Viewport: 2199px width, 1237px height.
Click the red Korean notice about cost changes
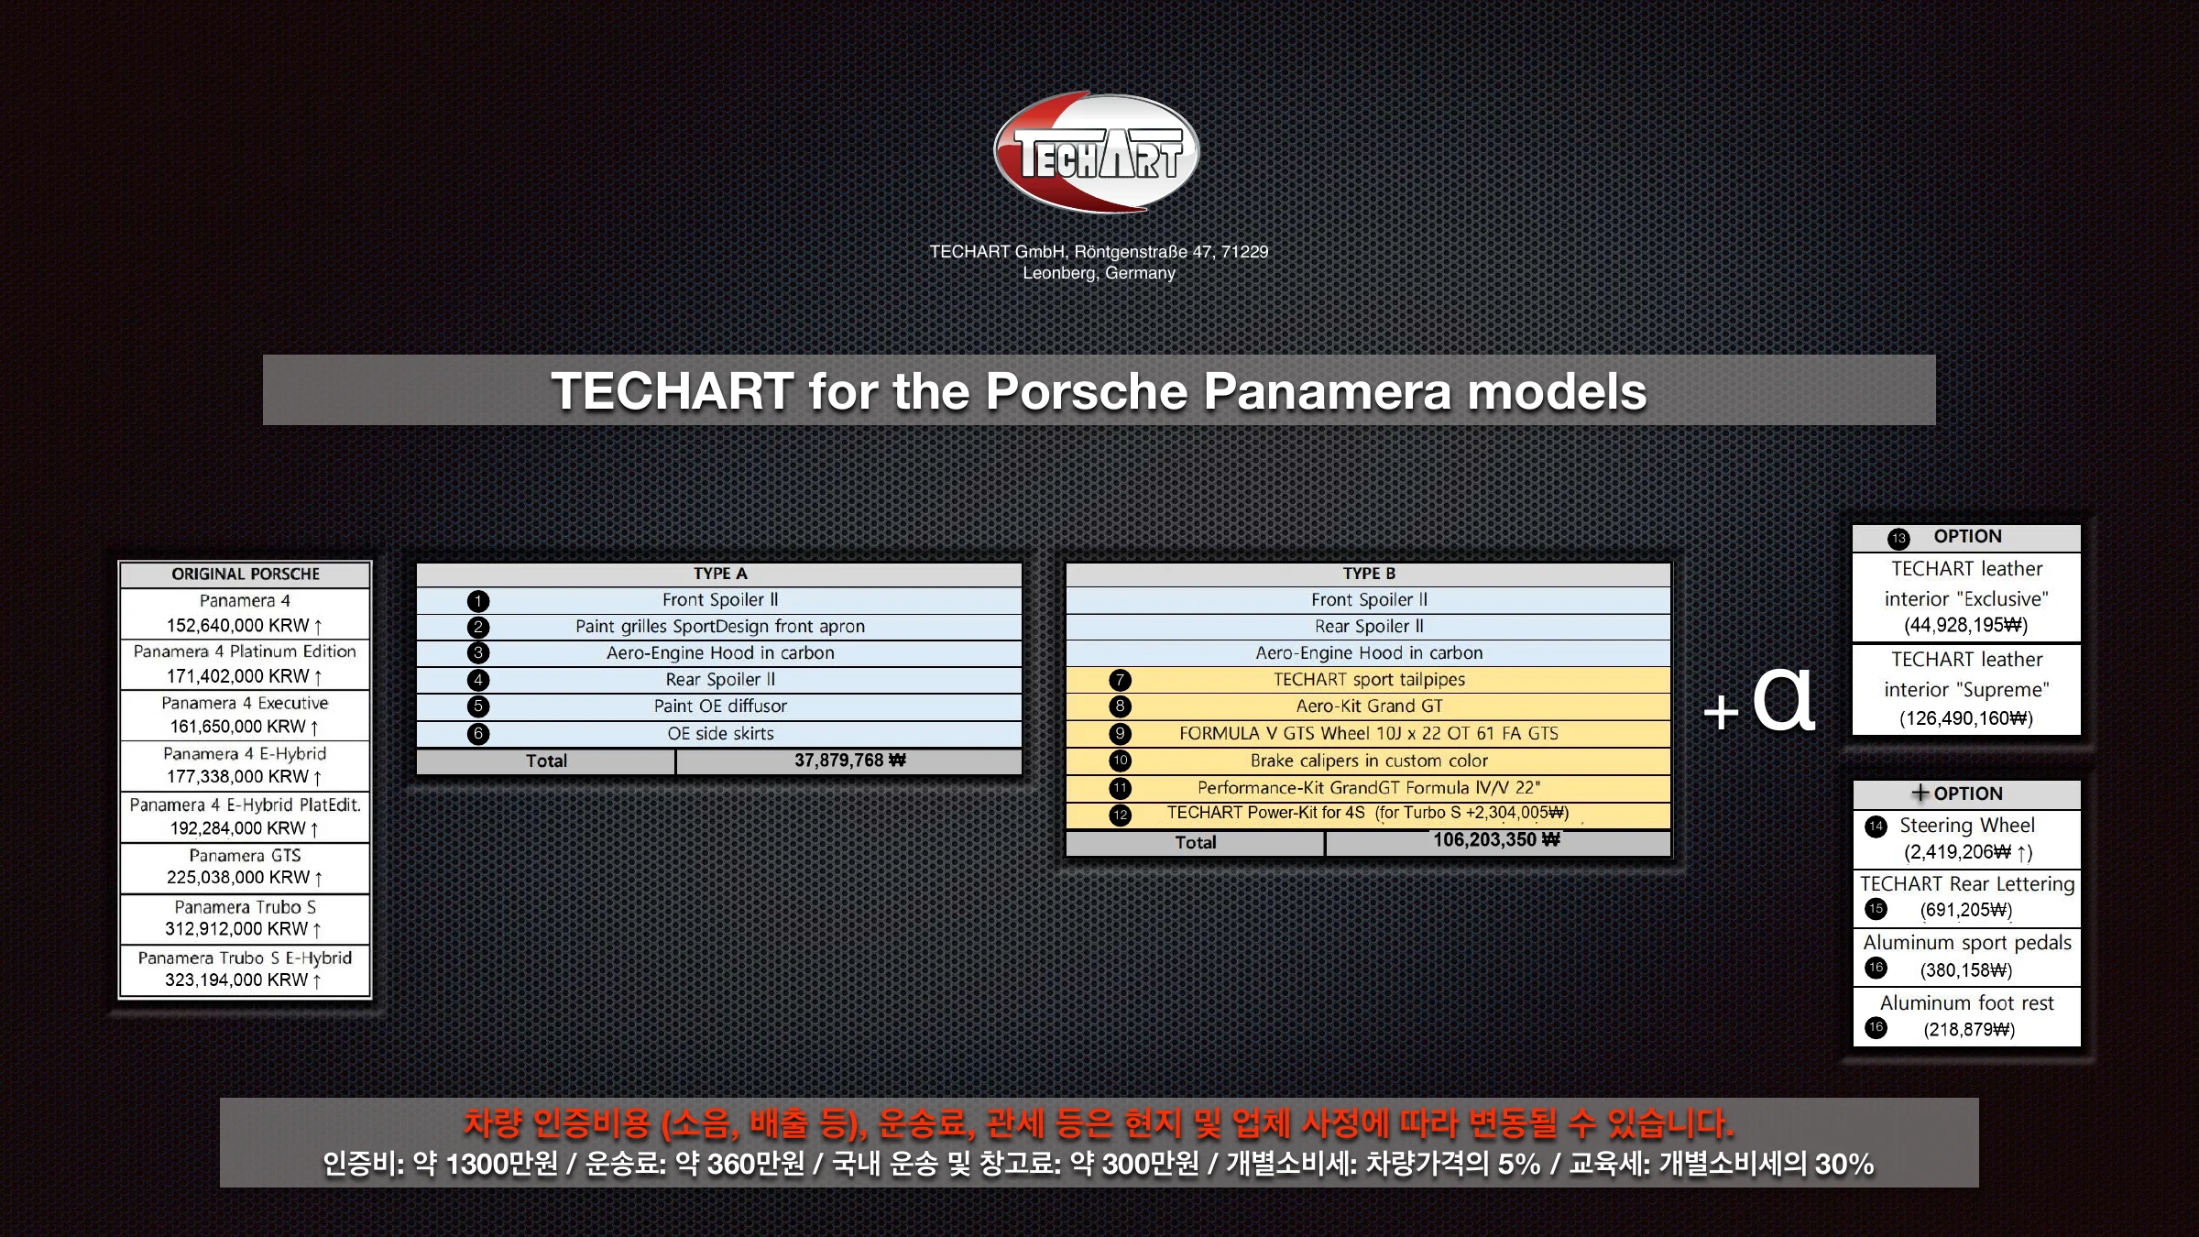(x=1099, y=1123)
